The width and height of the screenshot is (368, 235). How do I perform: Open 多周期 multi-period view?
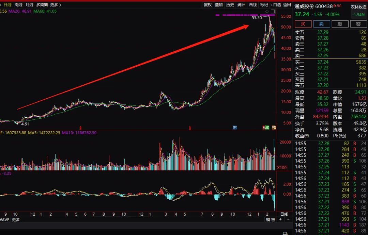42,5
